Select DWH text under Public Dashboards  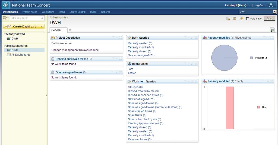(x=15, y=50)
